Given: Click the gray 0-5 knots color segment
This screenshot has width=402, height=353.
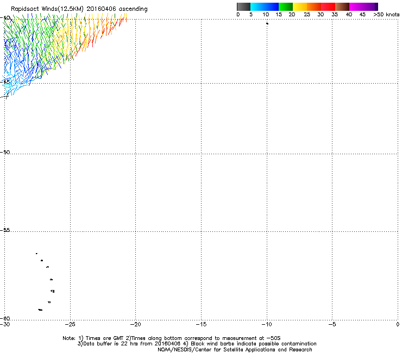Looking at the screenshot, I should 243,7.
